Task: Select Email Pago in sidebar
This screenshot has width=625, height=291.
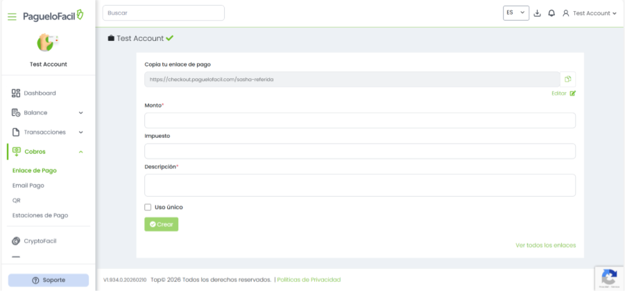Action: (x=28, y=186)
